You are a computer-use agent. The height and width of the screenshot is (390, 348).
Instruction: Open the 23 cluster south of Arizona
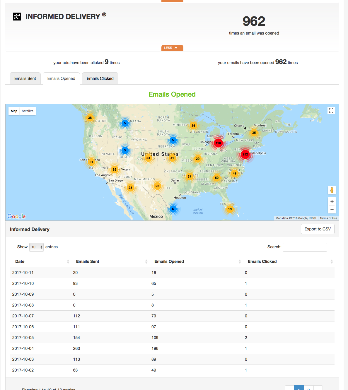pos(130,188)
